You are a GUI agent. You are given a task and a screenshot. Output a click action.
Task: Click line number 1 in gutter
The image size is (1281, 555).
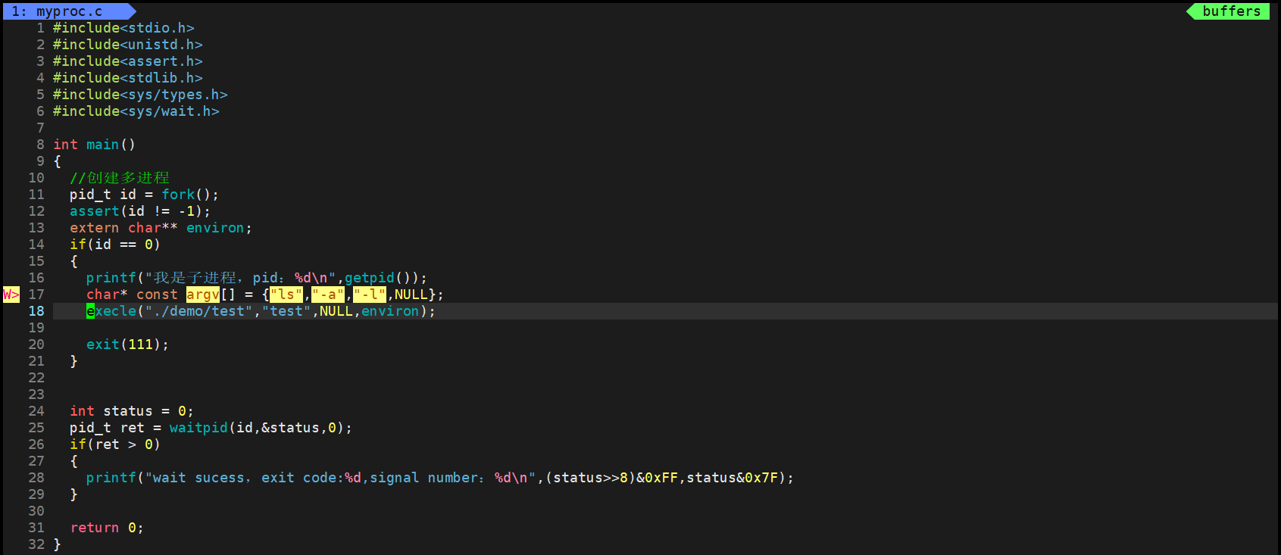[41, 28]
